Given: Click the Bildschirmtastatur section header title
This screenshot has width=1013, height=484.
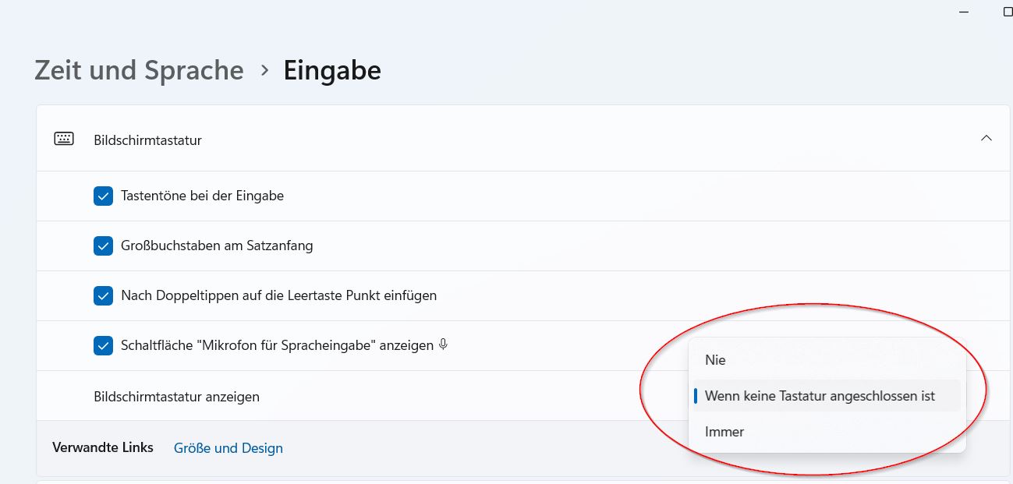Looking at the screenshot, I should (147, 140).
